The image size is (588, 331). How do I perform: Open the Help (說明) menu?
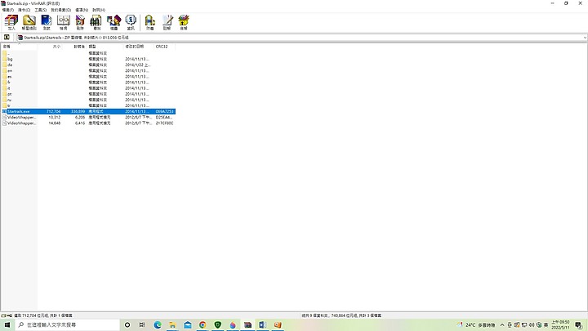click(99, 10)
